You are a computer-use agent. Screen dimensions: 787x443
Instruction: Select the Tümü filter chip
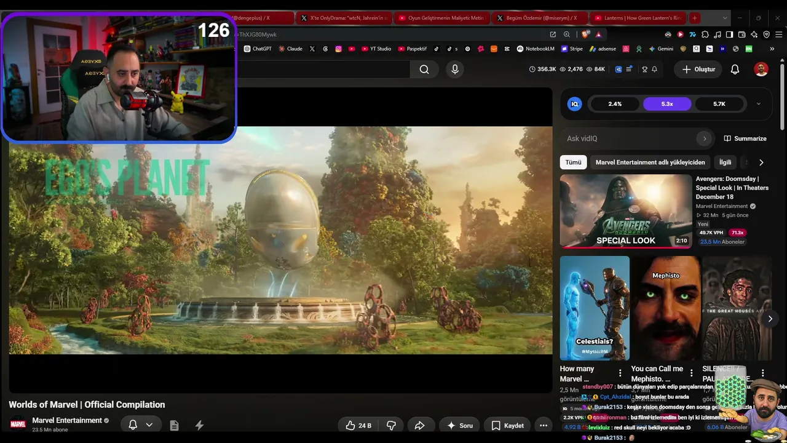[573, 162]
